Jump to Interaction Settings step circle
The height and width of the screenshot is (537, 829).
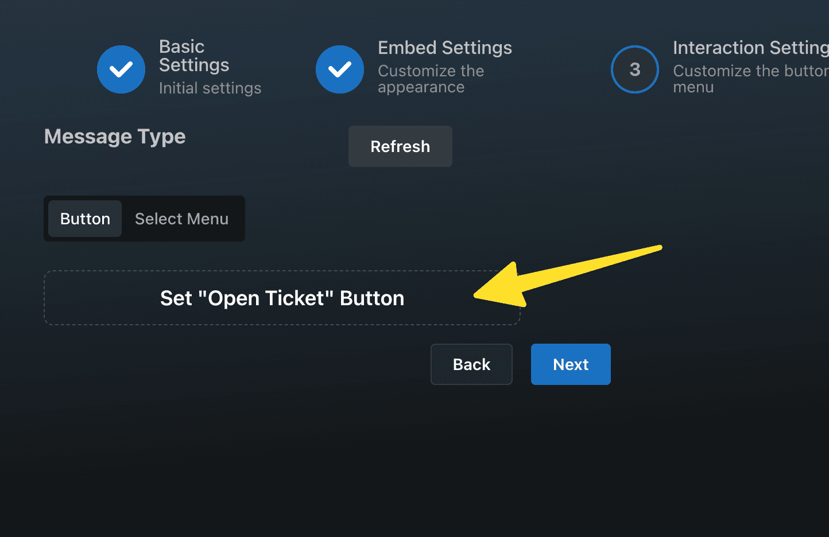pos(635,69)
